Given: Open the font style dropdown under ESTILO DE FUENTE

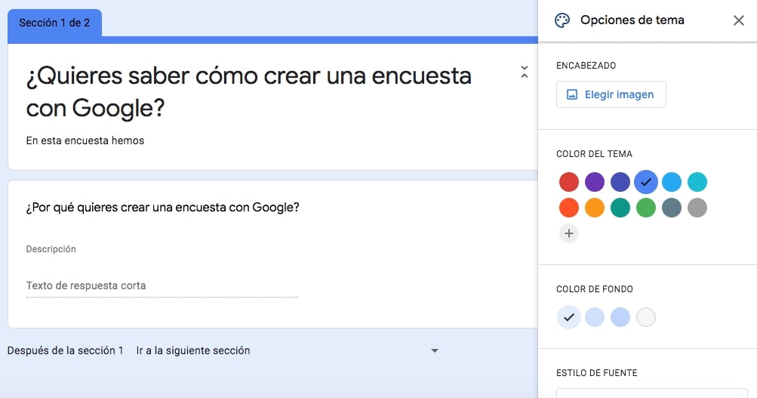Looking at the screenshot, I should click(x=652, y=393).
